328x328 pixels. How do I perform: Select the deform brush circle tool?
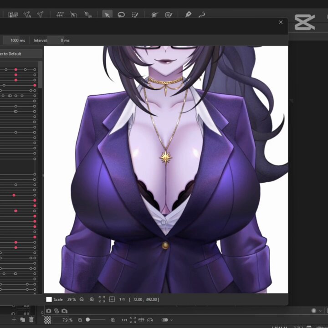point(154,15)
